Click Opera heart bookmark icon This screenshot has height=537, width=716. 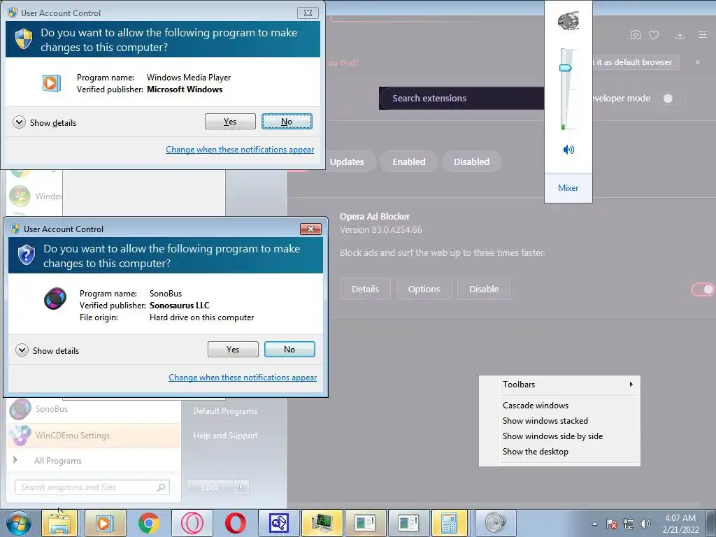(x=654, y=35)
